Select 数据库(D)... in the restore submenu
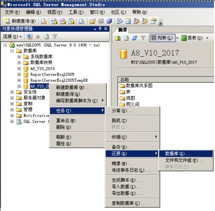Image resolution: width=215 pixels, height=211 pixels. tap(186, 154)
